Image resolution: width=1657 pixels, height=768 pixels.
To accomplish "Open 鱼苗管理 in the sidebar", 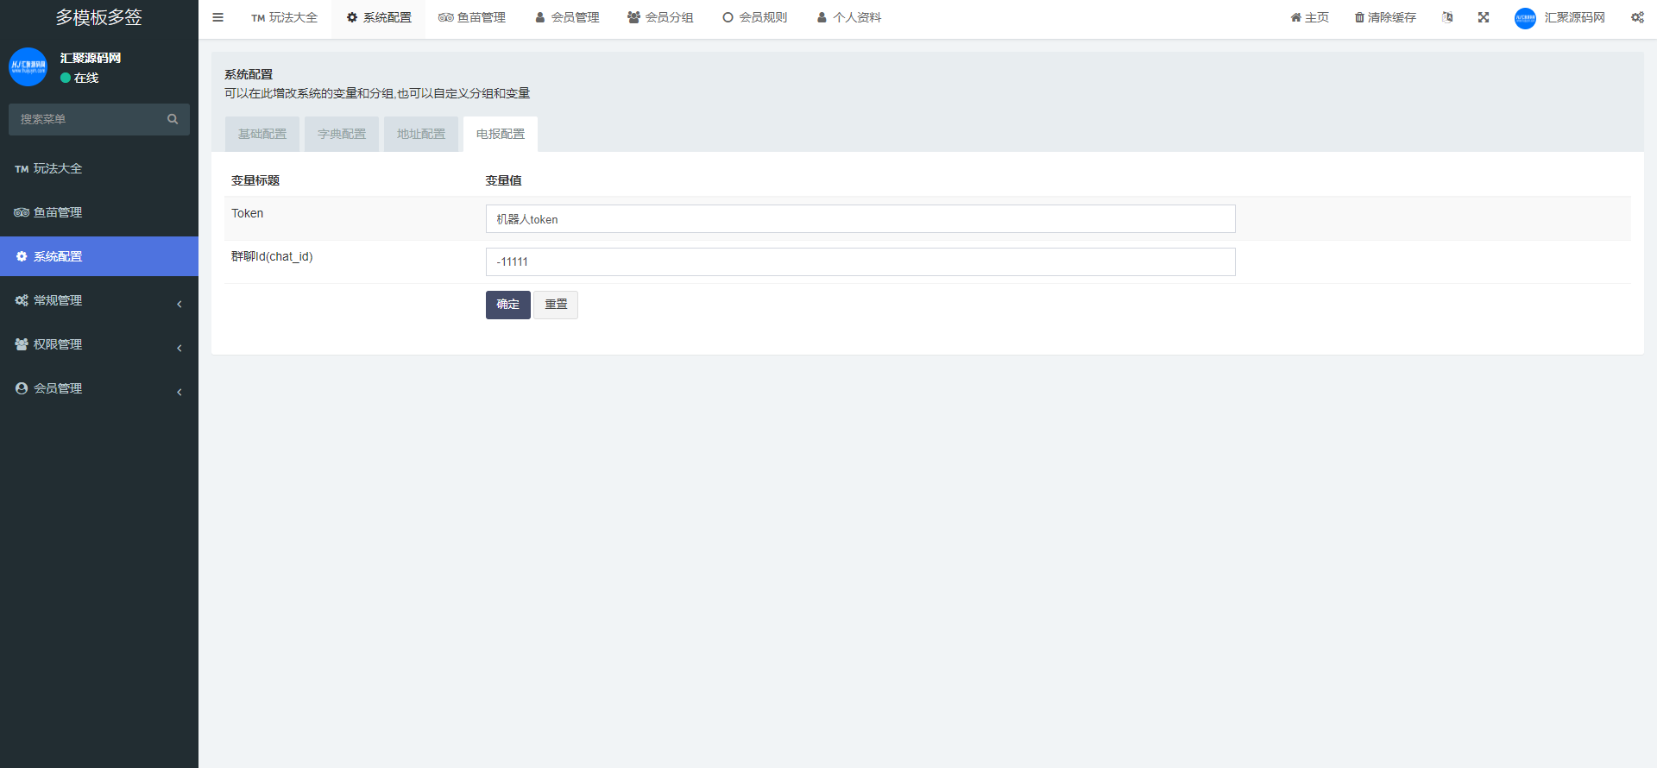I will click(x=99, y=212).
